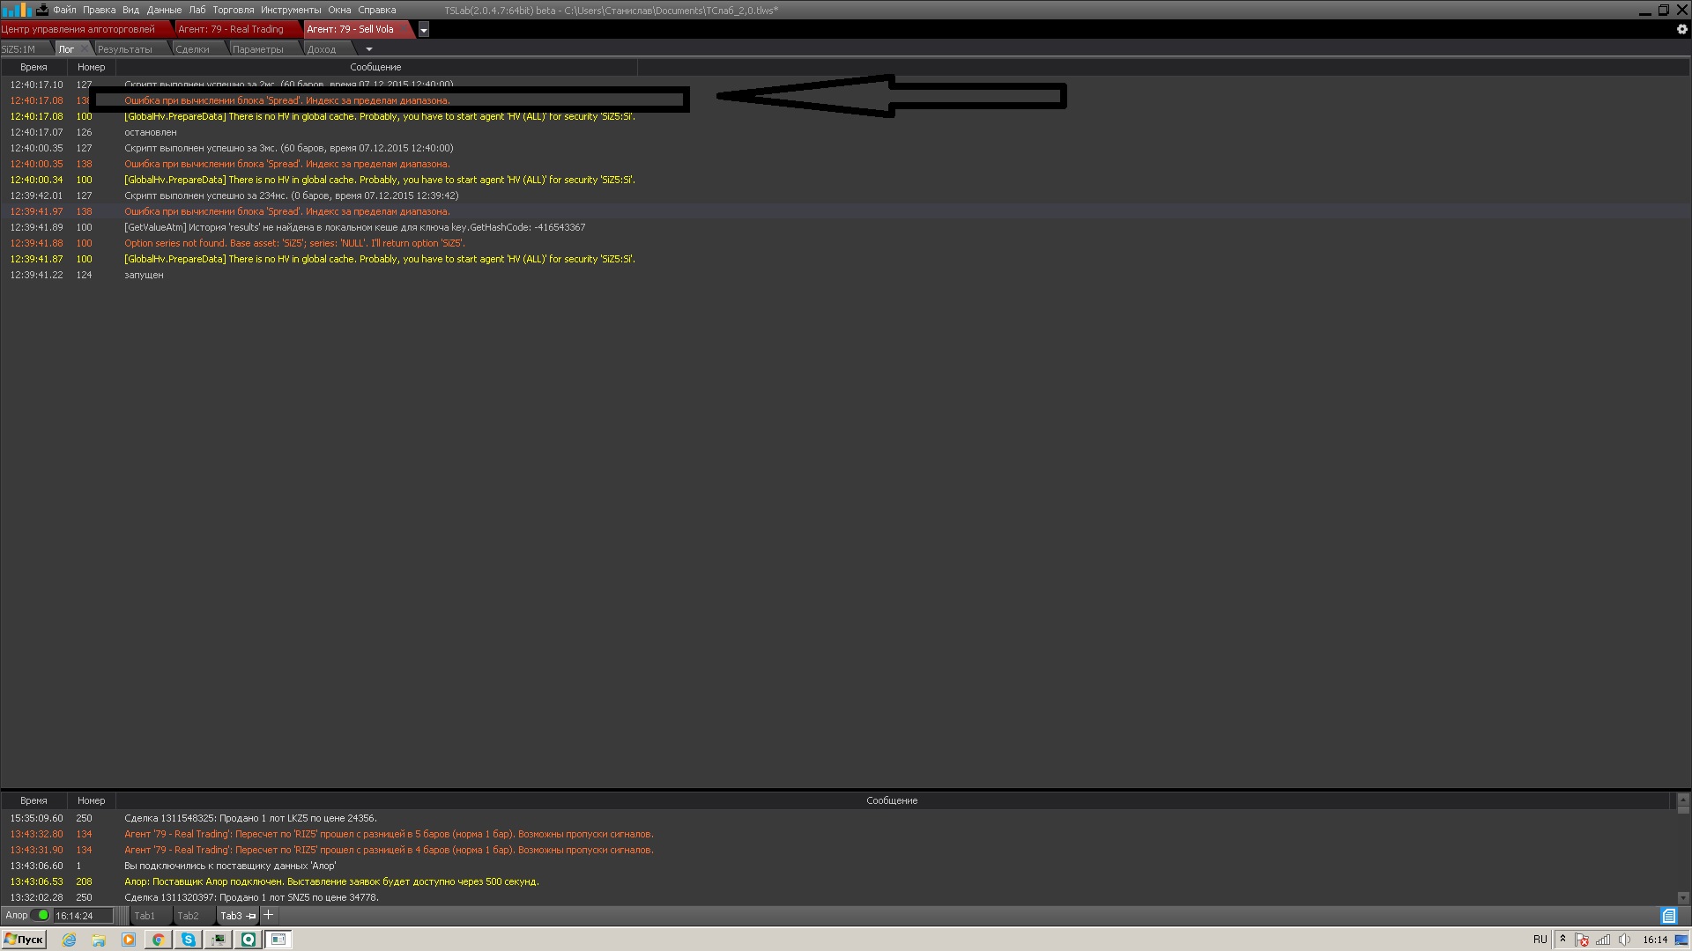Click the 16:14:24 time field
The image size is (1692, 951).
(83, 916)
